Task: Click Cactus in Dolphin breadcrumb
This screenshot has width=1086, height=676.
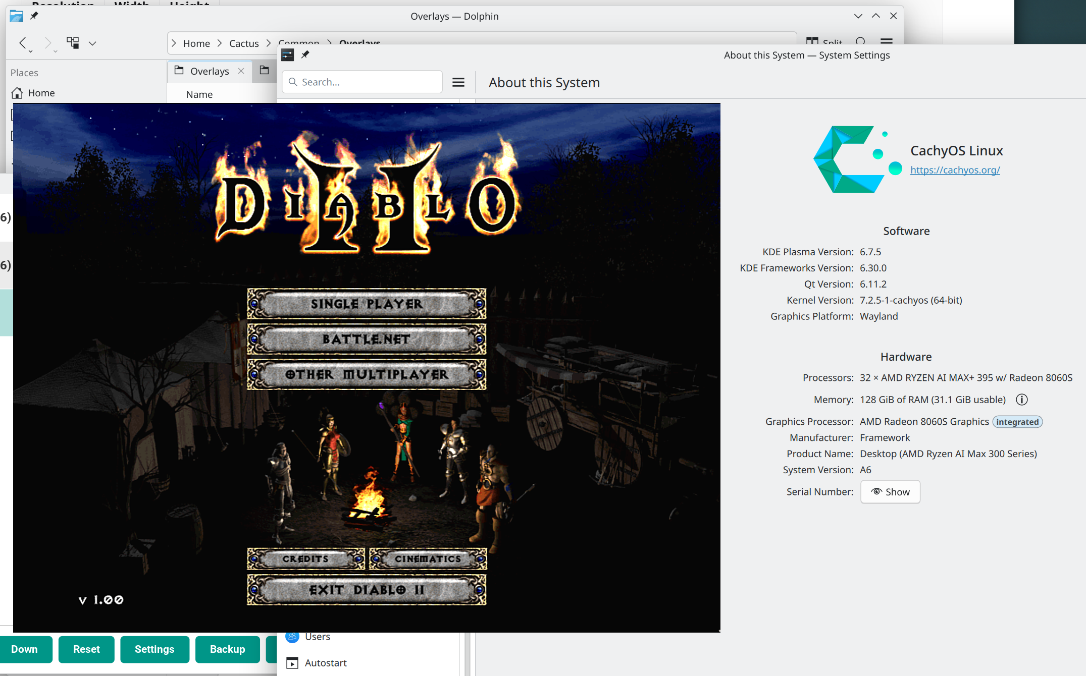Action: [x=244, y=43]
